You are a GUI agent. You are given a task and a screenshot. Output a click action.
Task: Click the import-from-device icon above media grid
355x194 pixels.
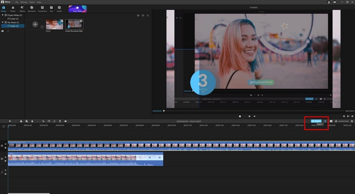click(138, 16)
